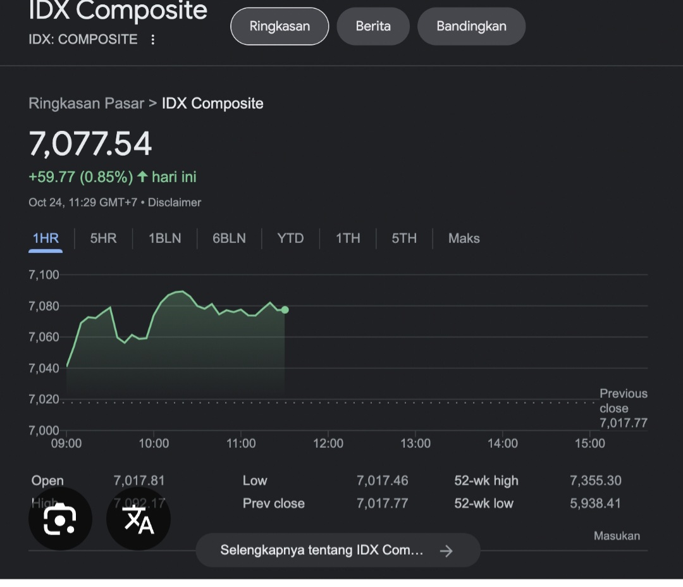
Task: Display the 5TH chart range
Action: pos(404,238)
